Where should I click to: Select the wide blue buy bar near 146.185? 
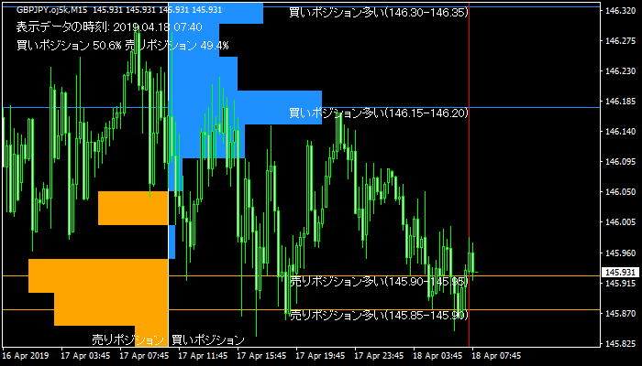point(275,102)
